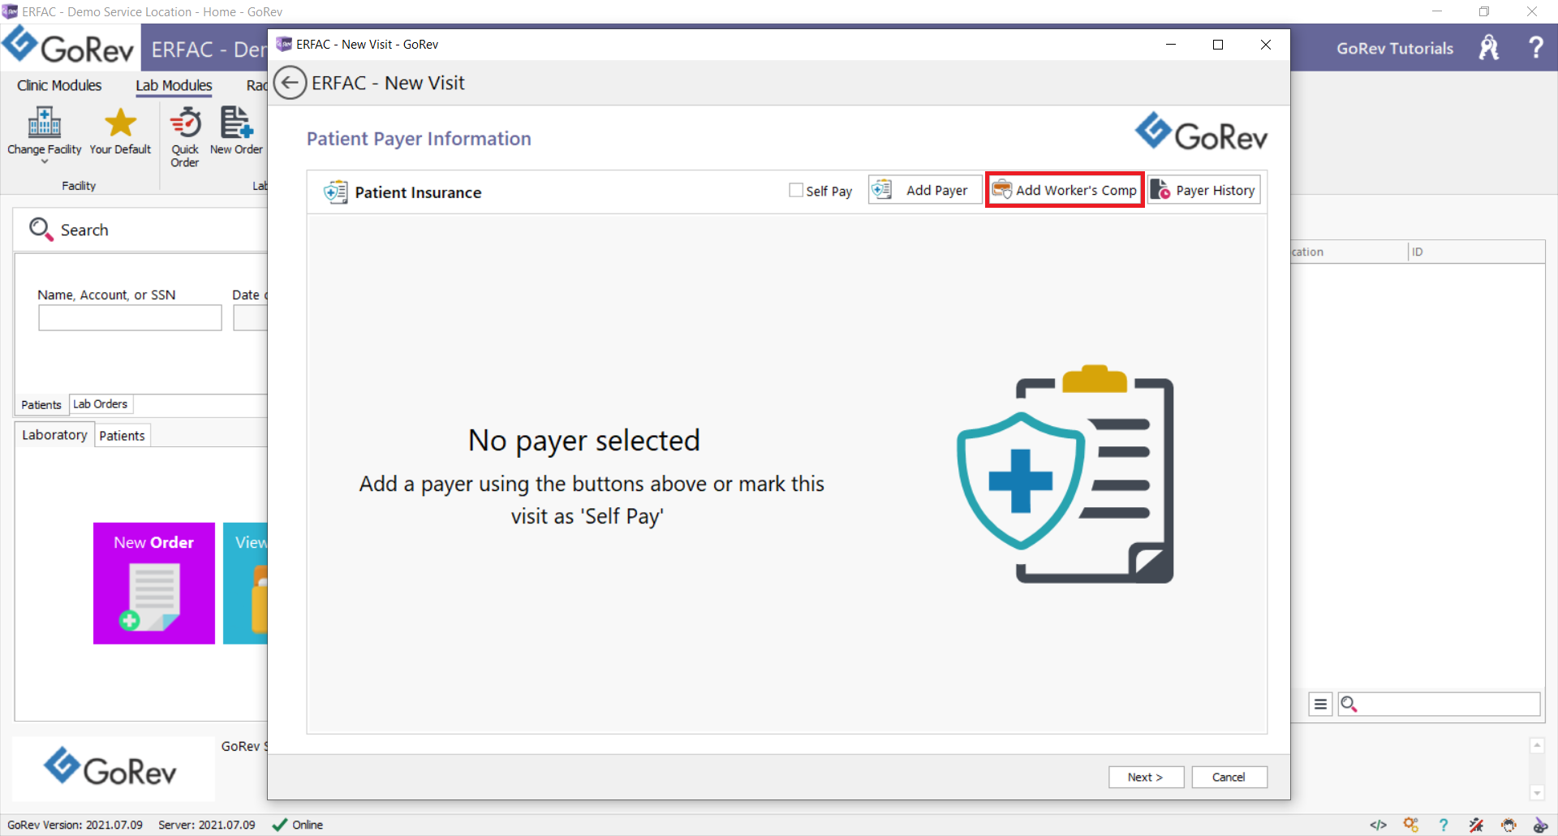Select Patients tab next to Laboratory
Viewport: 1558px width, 836px height.
tap(123, 436)
